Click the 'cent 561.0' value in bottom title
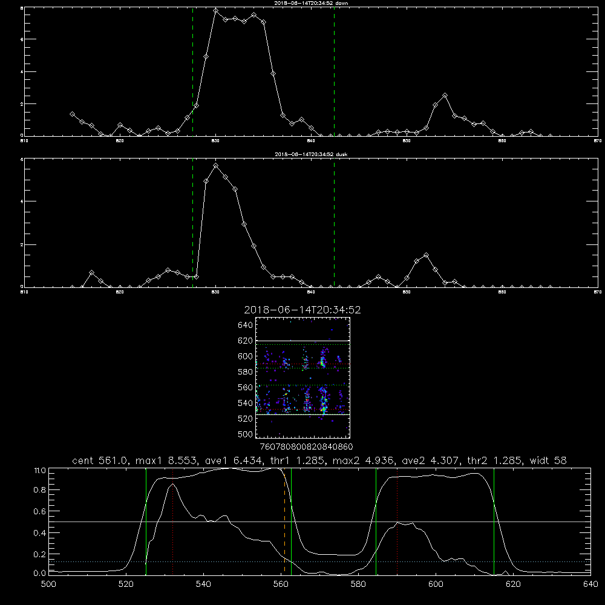This screenshot has width=605, height=605. (x=100, y=460)
